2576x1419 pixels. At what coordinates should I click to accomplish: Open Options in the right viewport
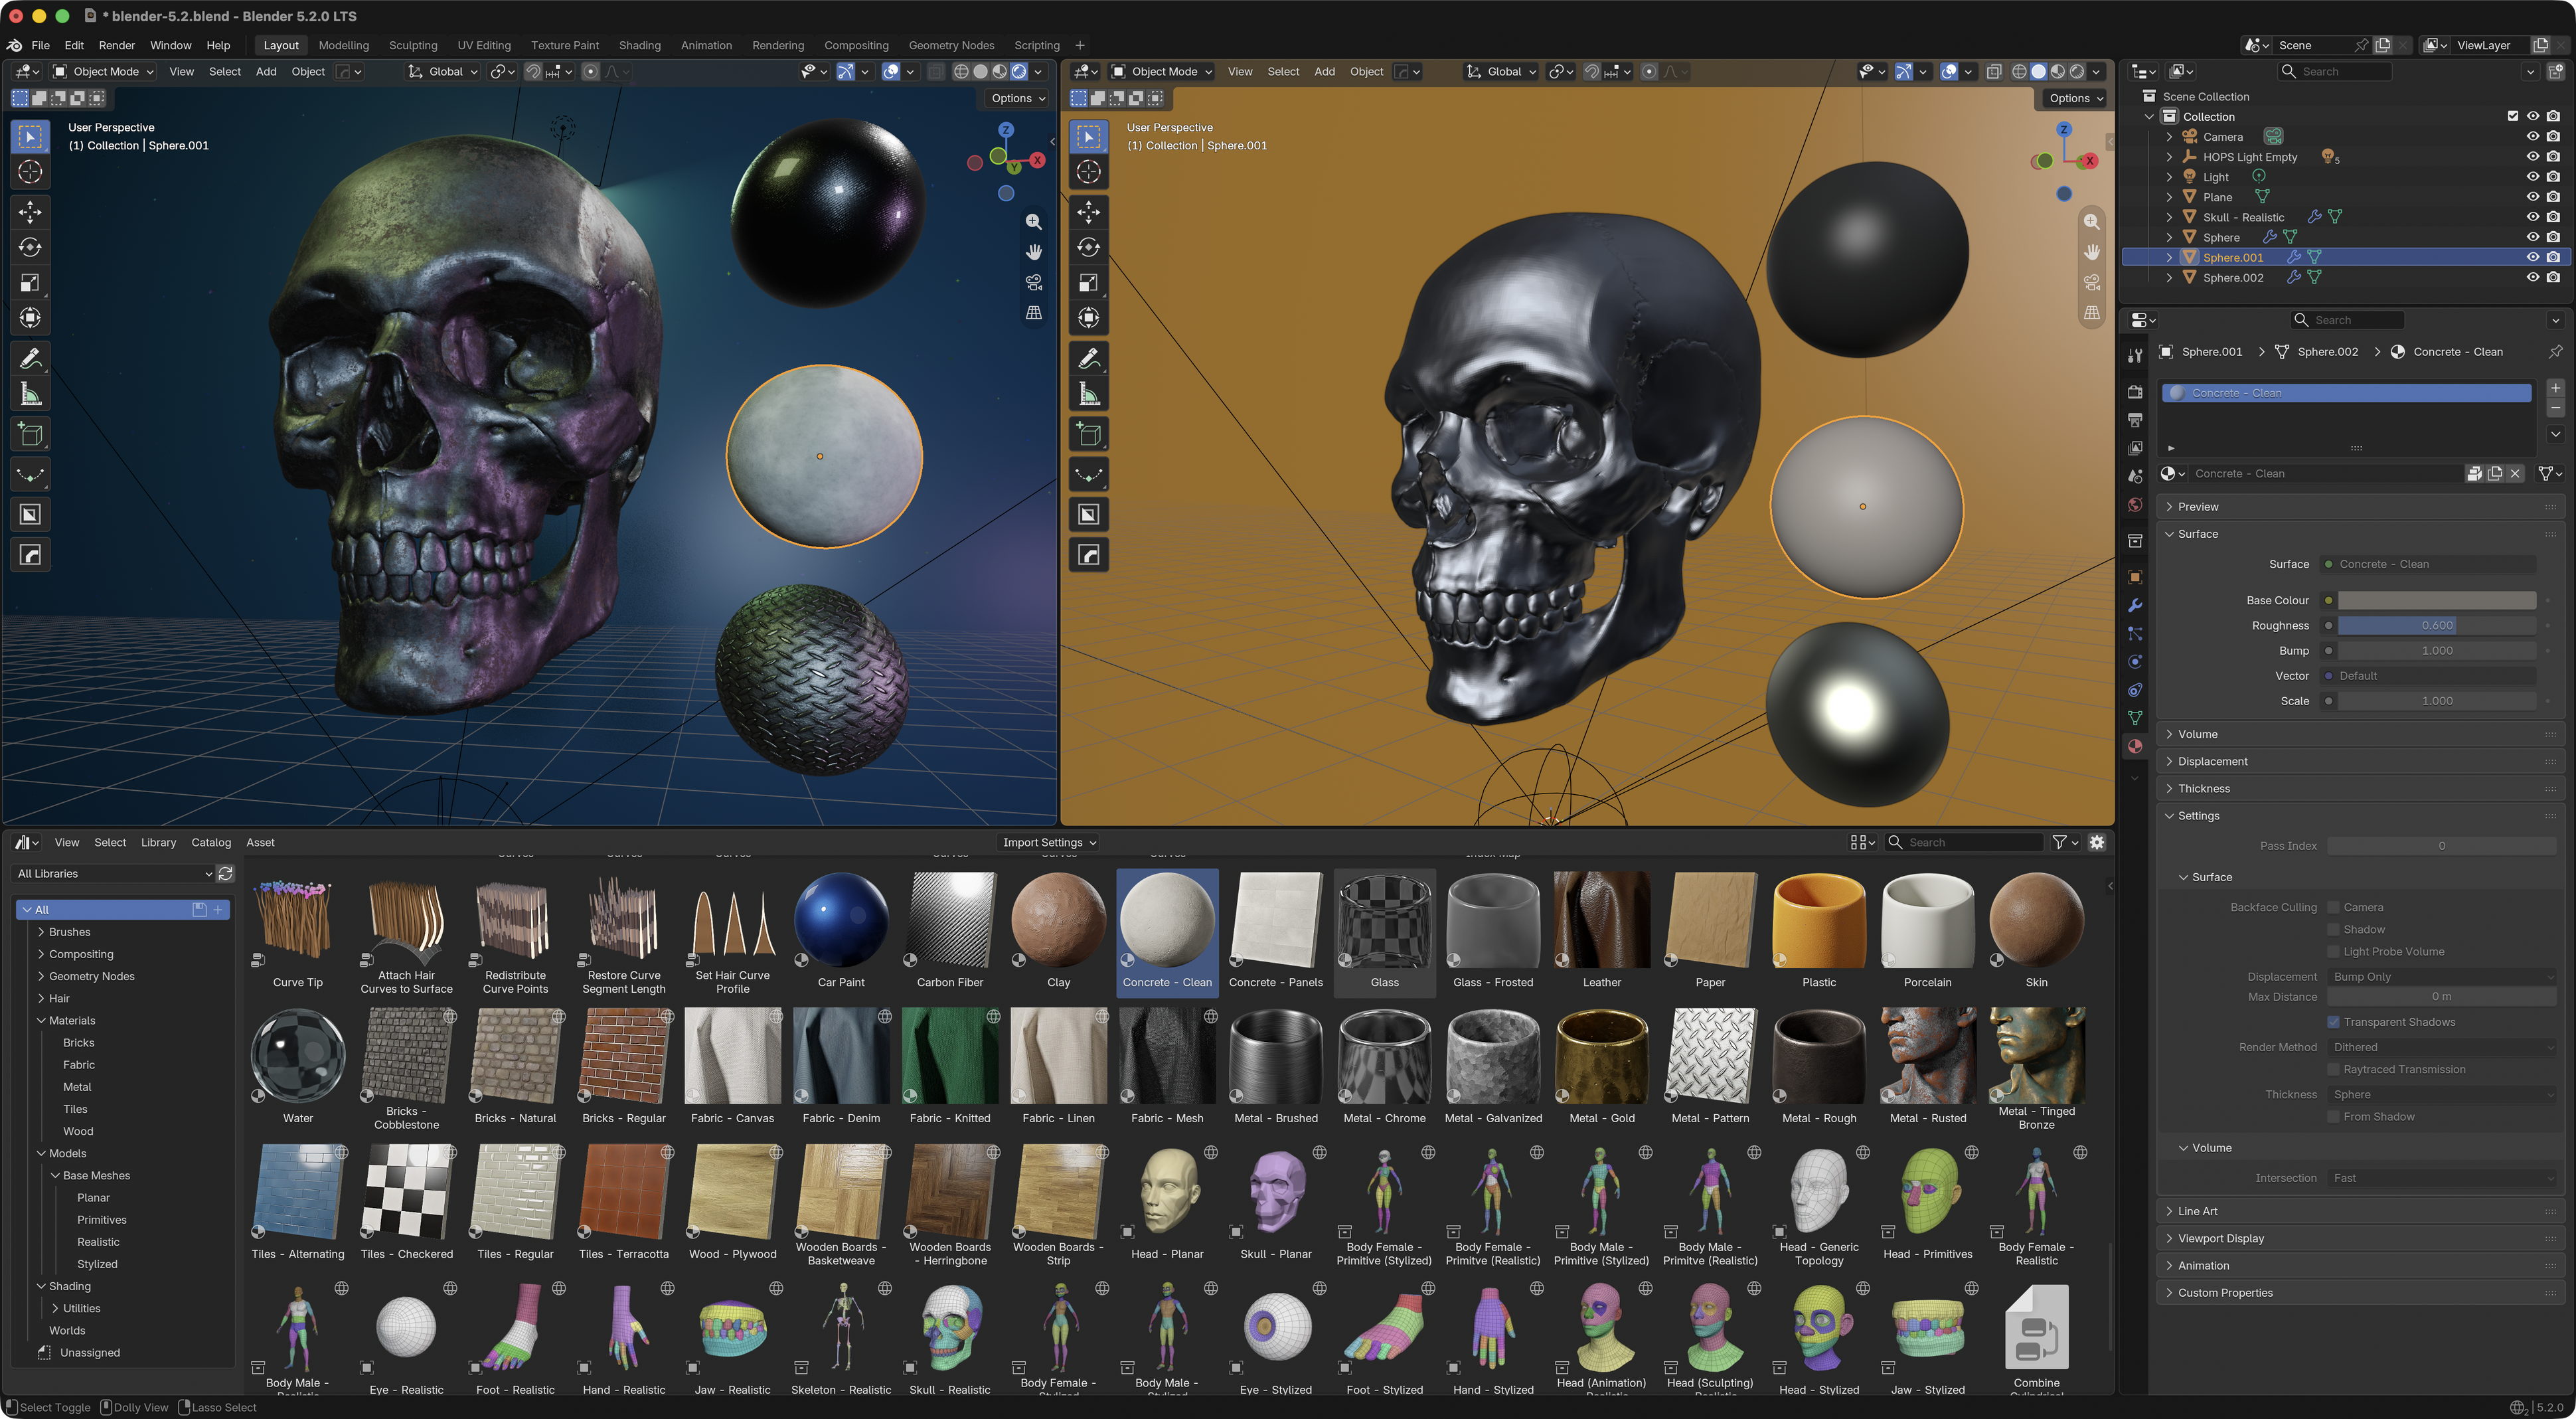2076,98
